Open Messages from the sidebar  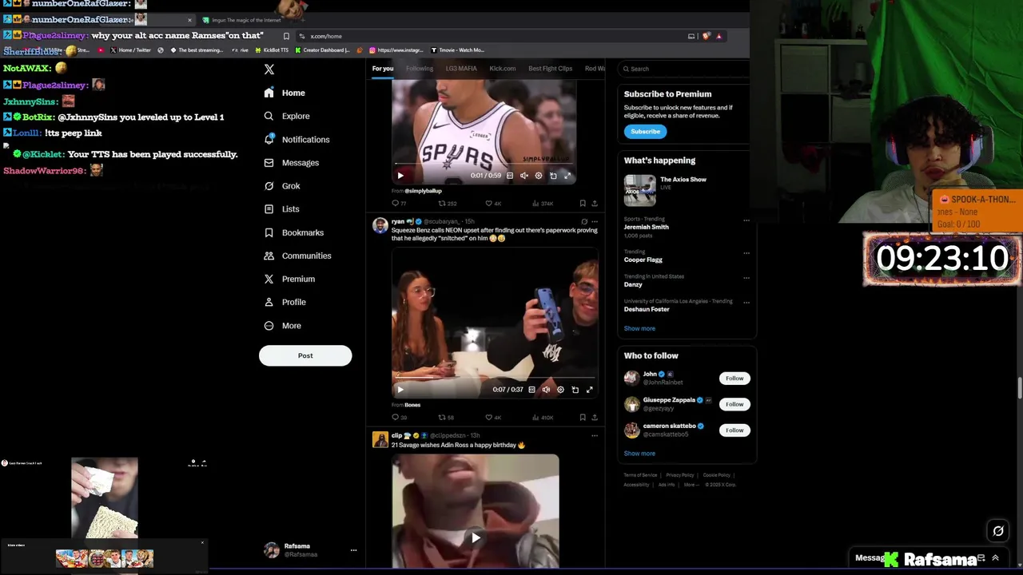(291, 162)
